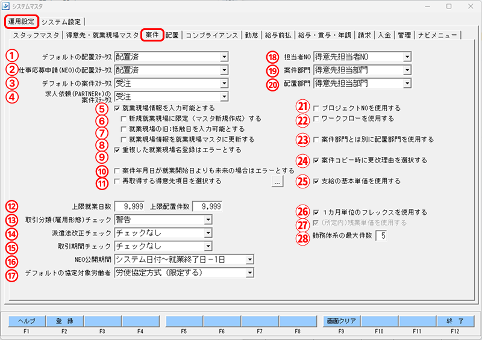Open the 請求 tab
Image resolution: width=482 pixels, height=340 pixels.
point(365,35)
